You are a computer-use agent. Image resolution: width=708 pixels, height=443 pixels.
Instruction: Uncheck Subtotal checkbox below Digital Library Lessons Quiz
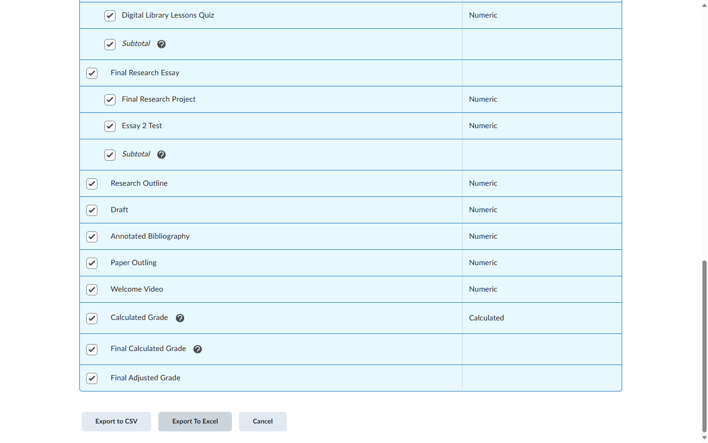point(110,45)
